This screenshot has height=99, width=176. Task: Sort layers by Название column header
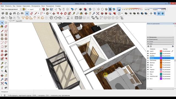point(153,49)
